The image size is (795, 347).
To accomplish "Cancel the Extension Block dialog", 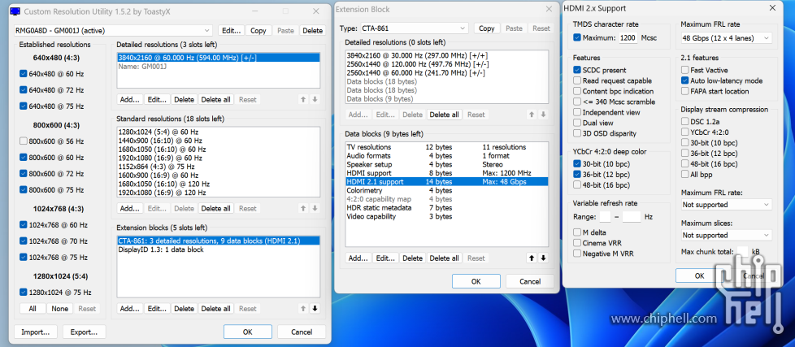I will 530,281.
